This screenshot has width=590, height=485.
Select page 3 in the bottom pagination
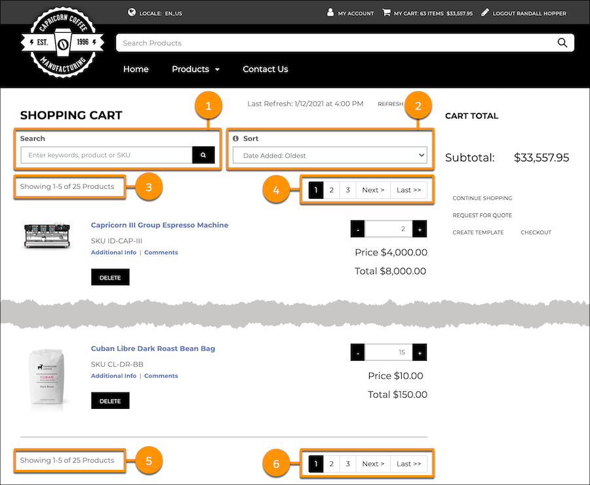pyautogui.click(x=347, y=463)
